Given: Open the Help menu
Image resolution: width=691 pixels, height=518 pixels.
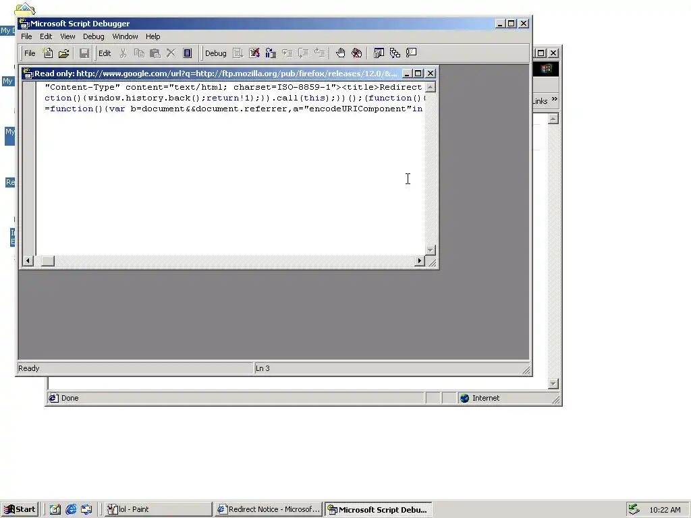Looking at the screenshot, I should (153, 36).
